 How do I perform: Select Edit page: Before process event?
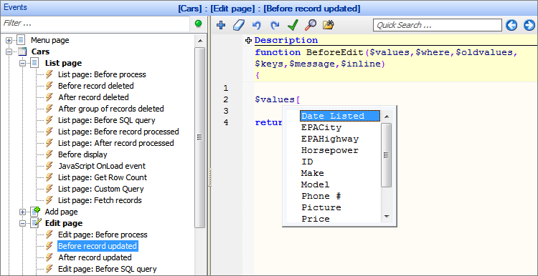[103, 235]
